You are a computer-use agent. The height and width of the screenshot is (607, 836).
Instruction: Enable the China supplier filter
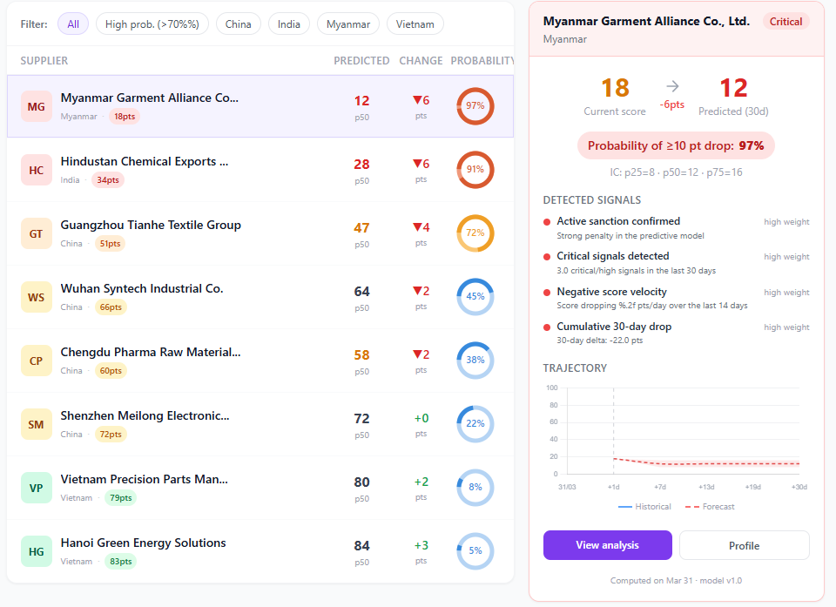tap(238, 24)
